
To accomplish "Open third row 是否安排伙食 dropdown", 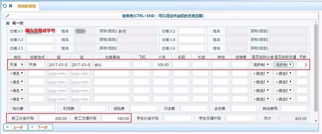I will (261, 82).
